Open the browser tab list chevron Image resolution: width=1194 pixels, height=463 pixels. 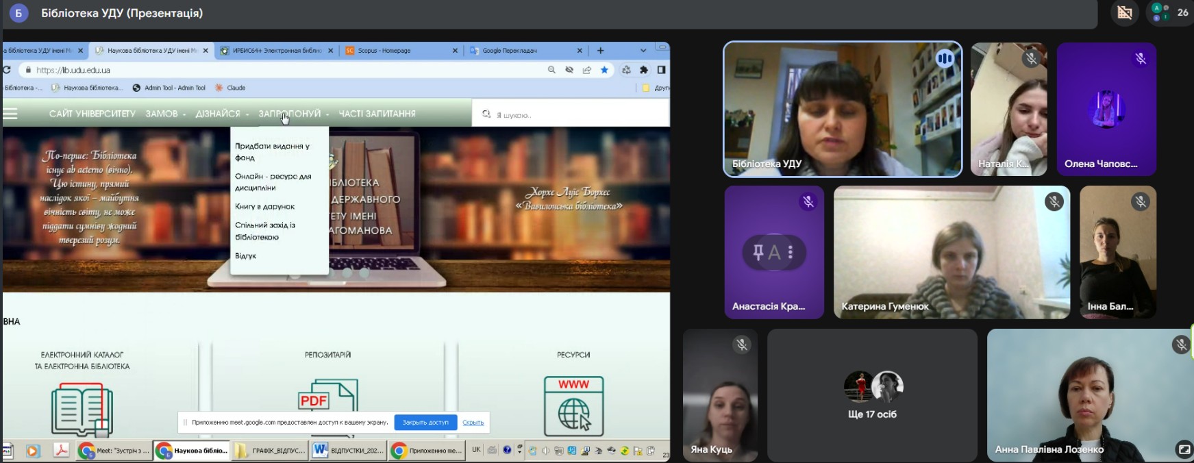[643, 51]
